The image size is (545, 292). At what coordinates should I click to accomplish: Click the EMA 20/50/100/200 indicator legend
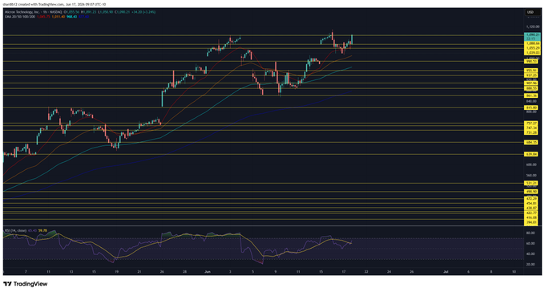(x=20, y=17)
